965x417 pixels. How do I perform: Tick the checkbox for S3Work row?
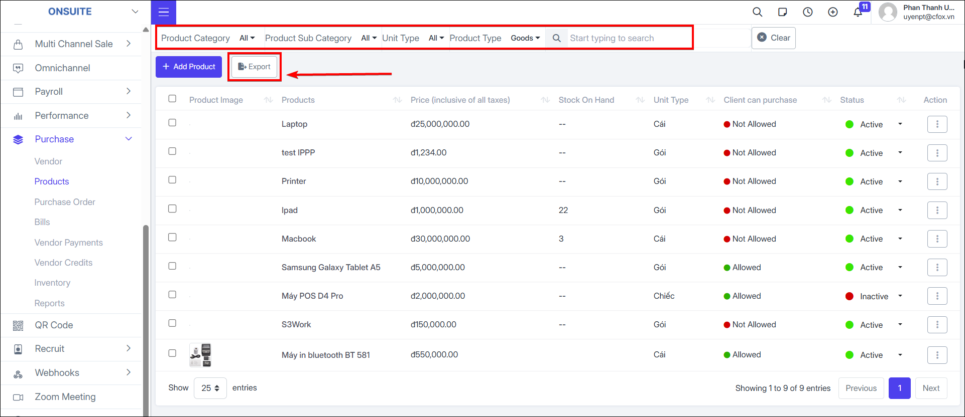click(x=172, y=323)
